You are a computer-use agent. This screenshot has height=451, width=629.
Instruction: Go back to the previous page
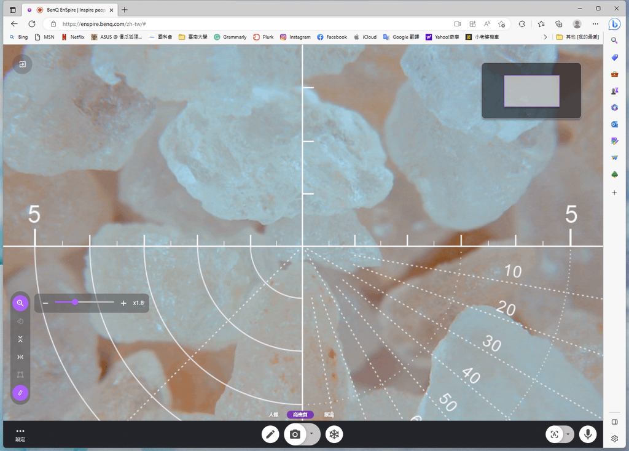tap(15, 24)
